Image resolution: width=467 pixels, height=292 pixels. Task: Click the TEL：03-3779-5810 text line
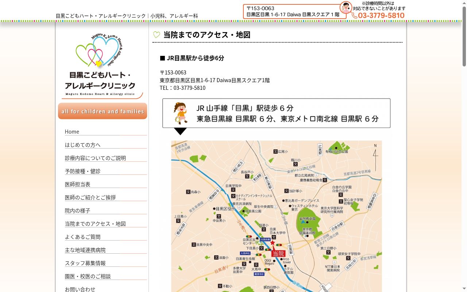coord(182,88)
